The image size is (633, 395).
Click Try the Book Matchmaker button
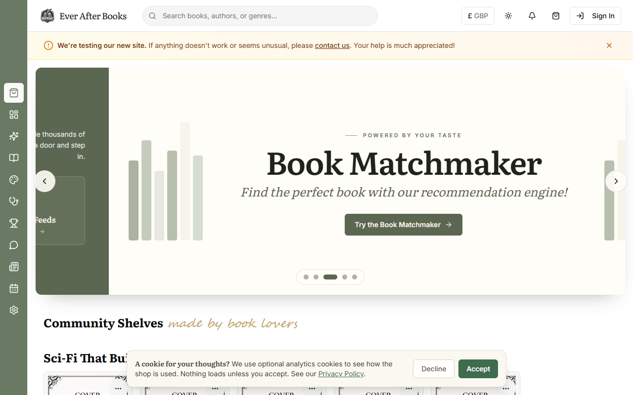point(404,225)
